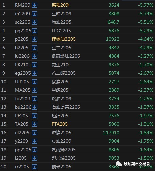Click change -1.50% for 聚乙烯2205
The width and height of the screenshot is (155, 171).
coord(146,158)
